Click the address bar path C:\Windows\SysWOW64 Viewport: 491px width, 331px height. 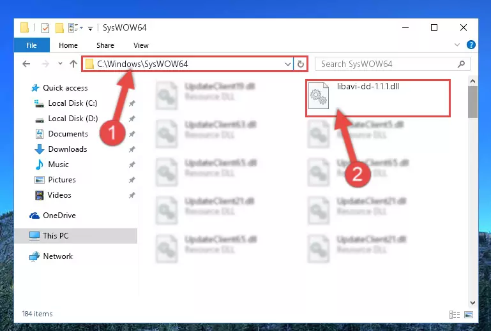click(x=142, y=64)
